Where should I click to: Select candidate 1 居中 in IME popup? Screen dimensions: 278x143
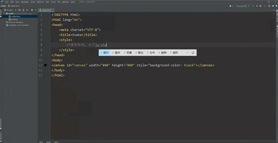coord(105,53)
